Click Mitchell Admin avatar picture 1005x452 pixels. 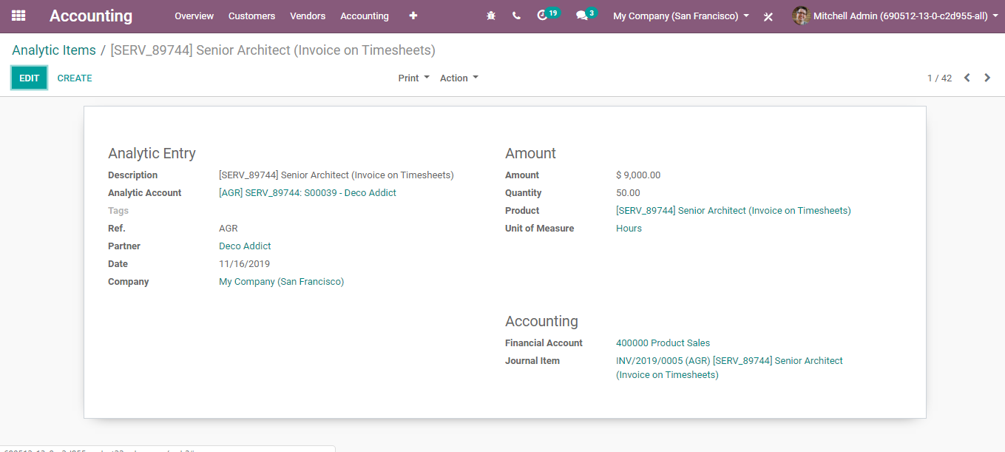coord(801,16)
